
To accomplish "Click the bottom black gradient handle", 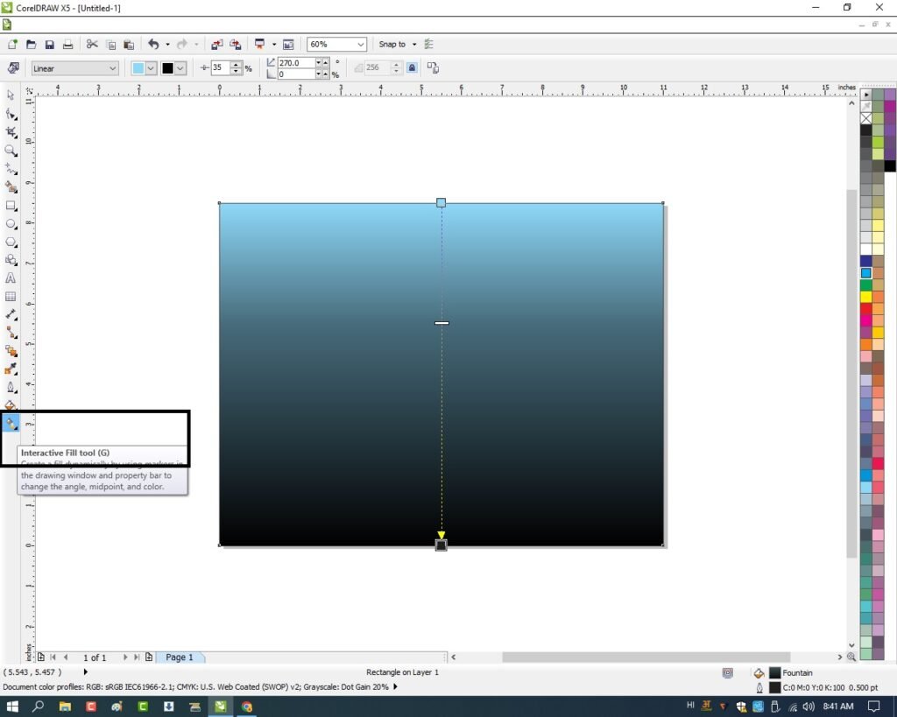I will coord(441,545).
